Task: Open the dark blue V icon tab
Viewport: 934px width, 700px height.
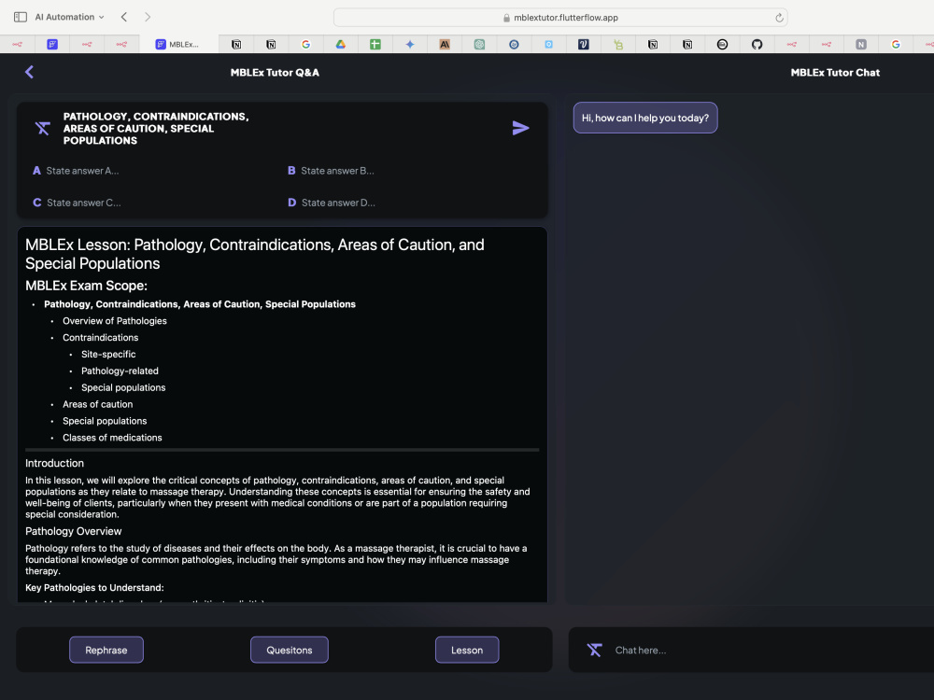Action: (x=583, y=44)
